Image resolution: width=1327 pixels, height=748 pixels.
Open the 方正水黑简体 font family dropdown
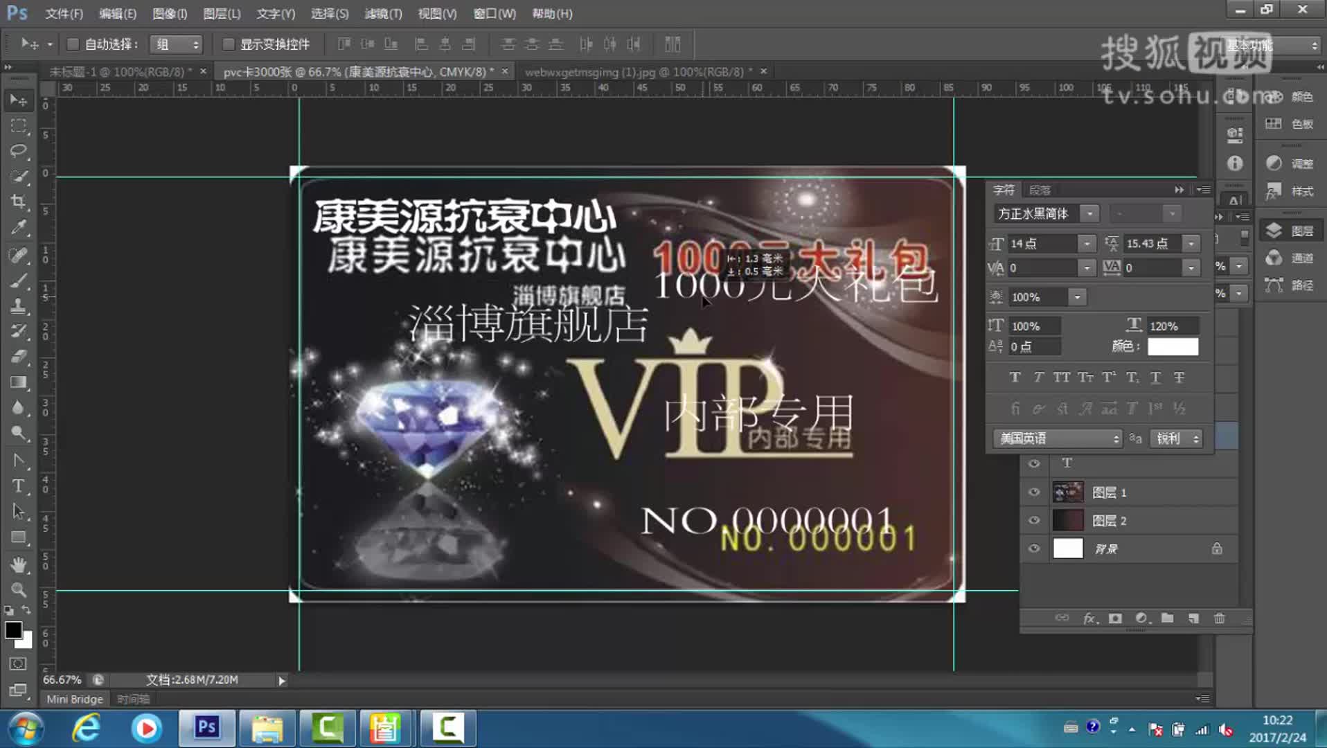click(1091, 213)
